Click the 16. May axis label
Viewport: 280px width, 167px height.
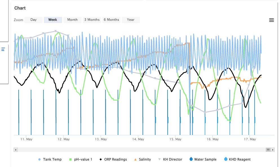pyautogui.click(x=213, y=139)
